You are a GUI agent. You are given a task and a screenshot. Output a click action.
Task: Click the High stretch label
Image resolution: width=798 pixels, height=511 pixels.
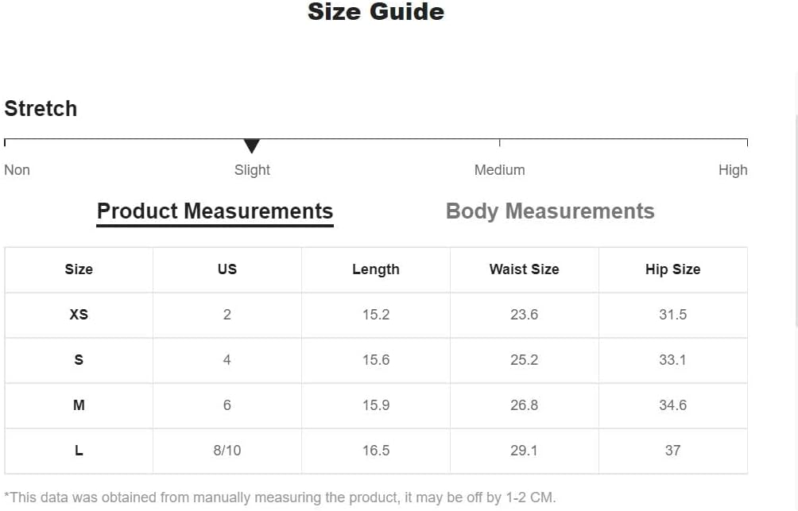coord(733,170)
